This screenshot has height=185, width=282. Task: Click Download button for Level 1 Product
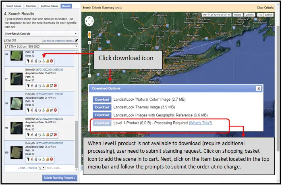[x=102, y=123]
